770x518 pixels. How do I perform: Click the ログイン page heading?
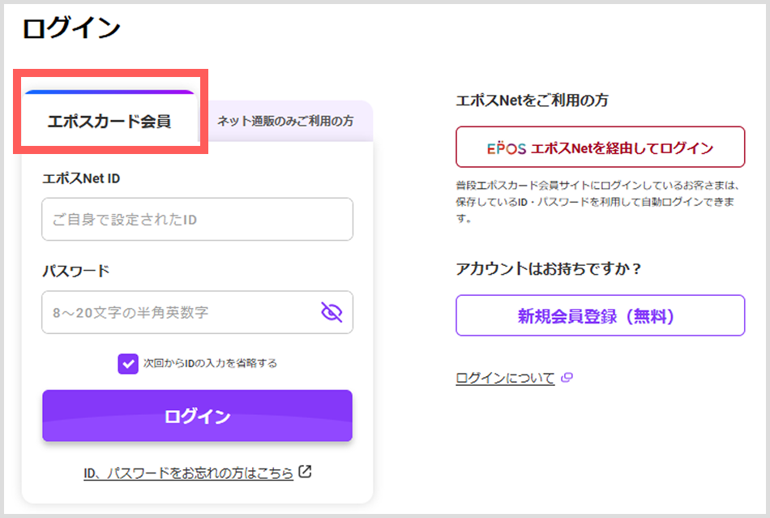[71, 28]
